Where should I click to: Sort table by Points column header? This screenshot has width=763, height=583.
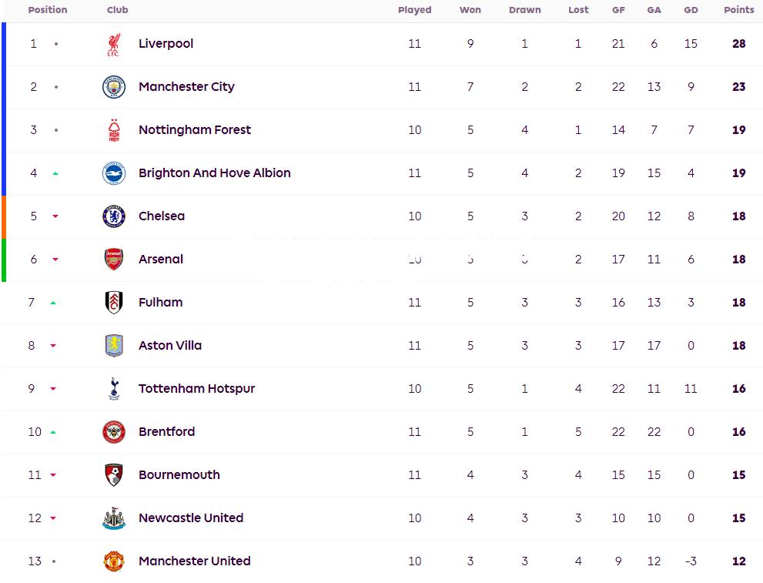(x=738, y=10)
